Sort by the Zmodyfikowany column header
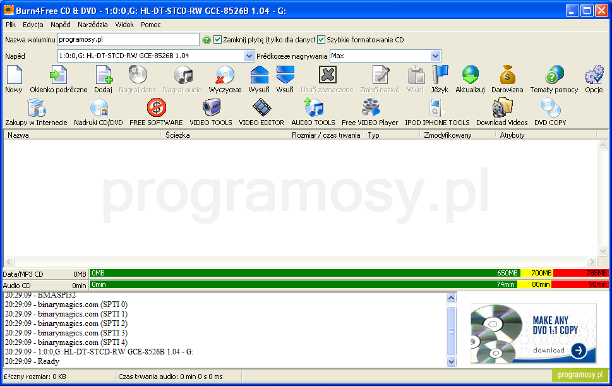The image size is (612, 386). 459,135
